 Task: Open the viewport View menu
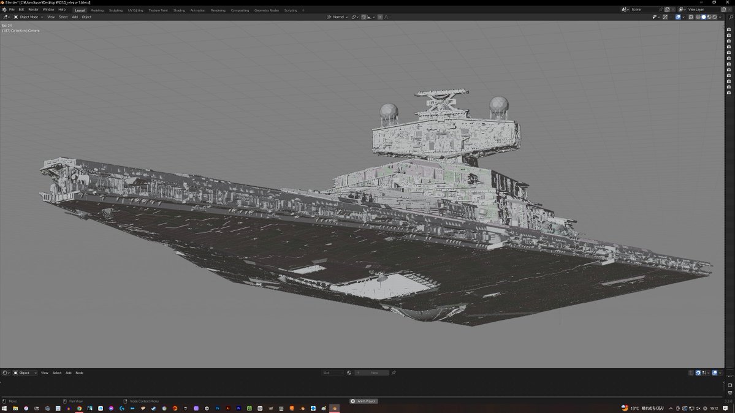(x=51, y=17)
